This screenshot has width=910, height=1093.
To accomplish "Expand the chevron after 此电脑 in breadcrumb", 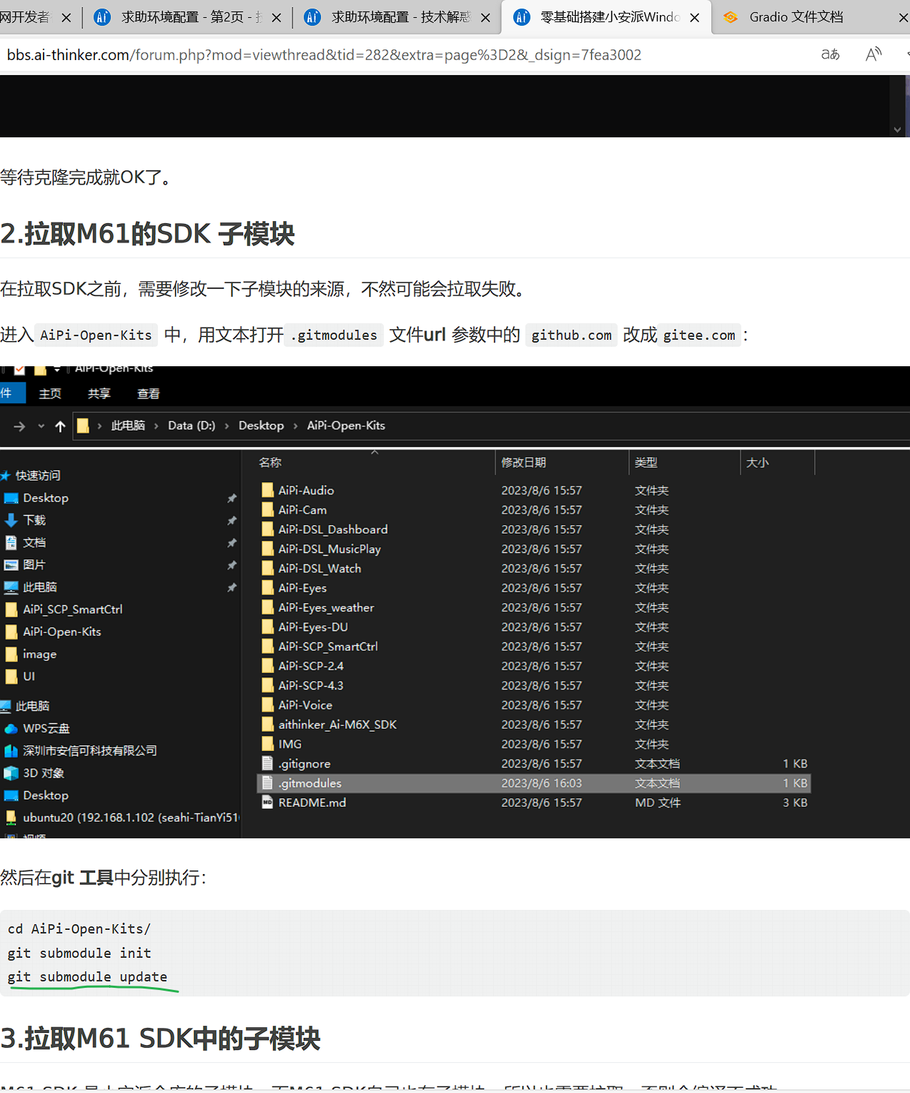I will (x=156, y=426).
